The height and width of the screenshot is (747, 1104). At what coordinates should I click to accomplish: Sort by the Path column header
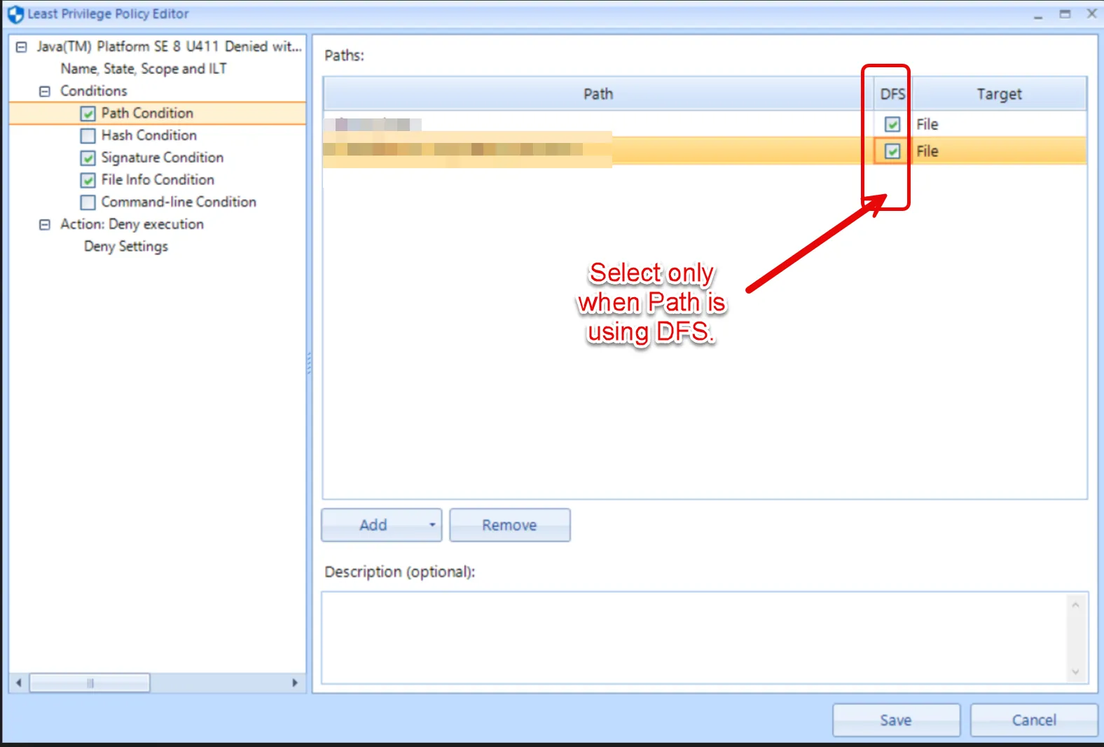(598, 94)
